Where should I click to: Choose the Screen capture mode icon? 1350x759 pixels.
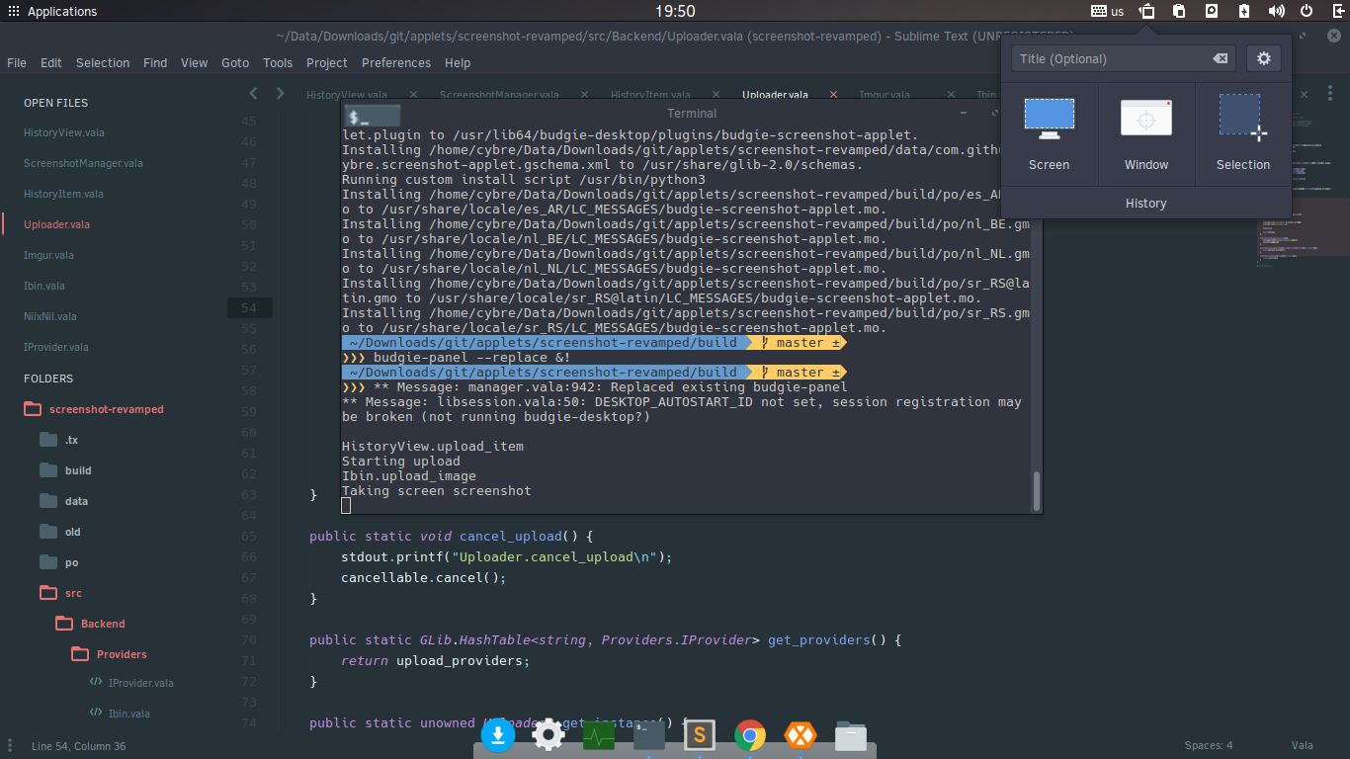click(1049, 117)
